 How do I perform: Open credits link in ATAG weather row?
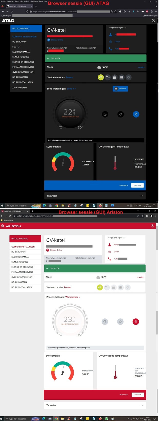pyautogui.click(x=141, y=67)
